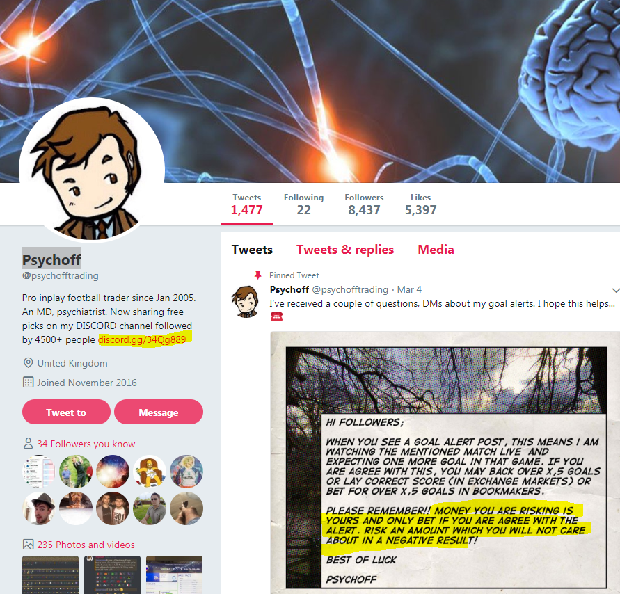
Task: Open the discord.gg/34Qg889 link in the bio
Action: 142,339
